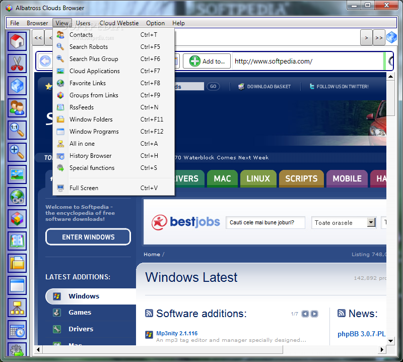Click the >> navigation button at right
The image size is (403, 362).
click(379, 38)
